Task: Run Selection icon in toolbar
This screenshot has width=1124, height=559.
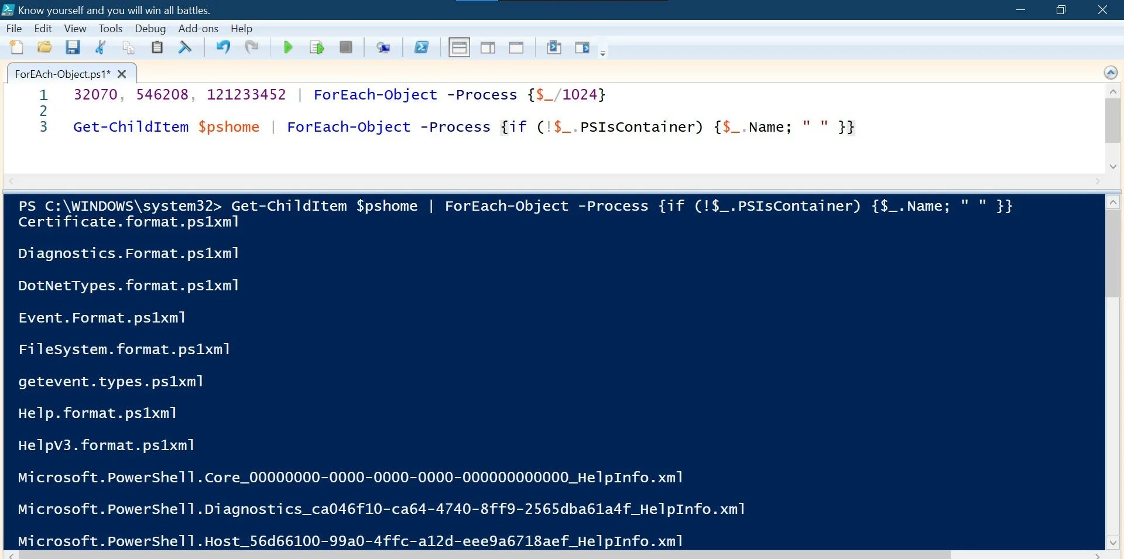Action: (x=317, y=47)
